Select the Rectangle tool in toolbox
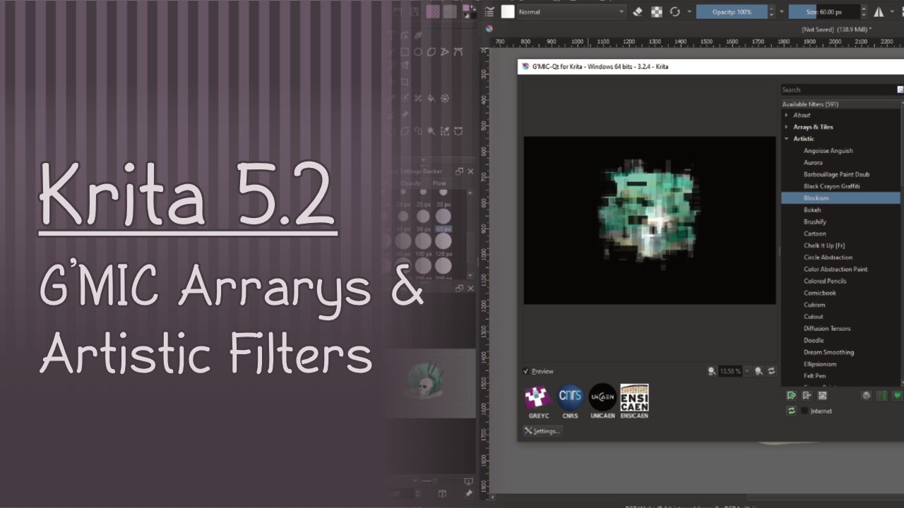This screenshot has width=904, height=508. tap(405, 52)
